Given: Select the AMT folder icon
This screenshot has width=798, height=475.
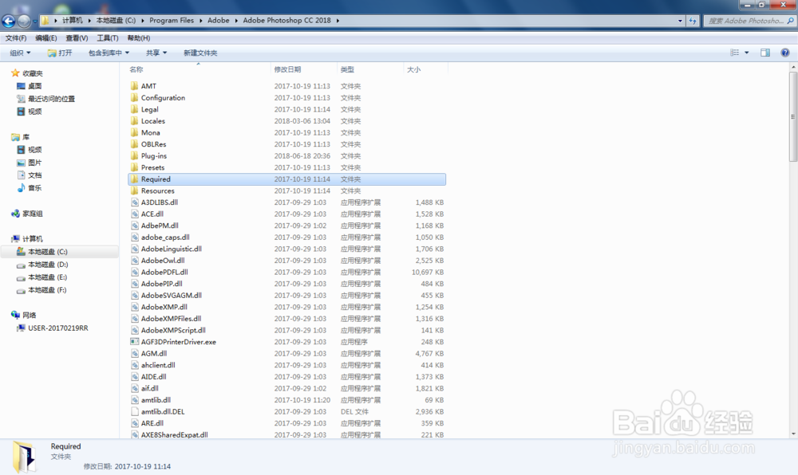Looking at the screenshot, I should (134, 86).
